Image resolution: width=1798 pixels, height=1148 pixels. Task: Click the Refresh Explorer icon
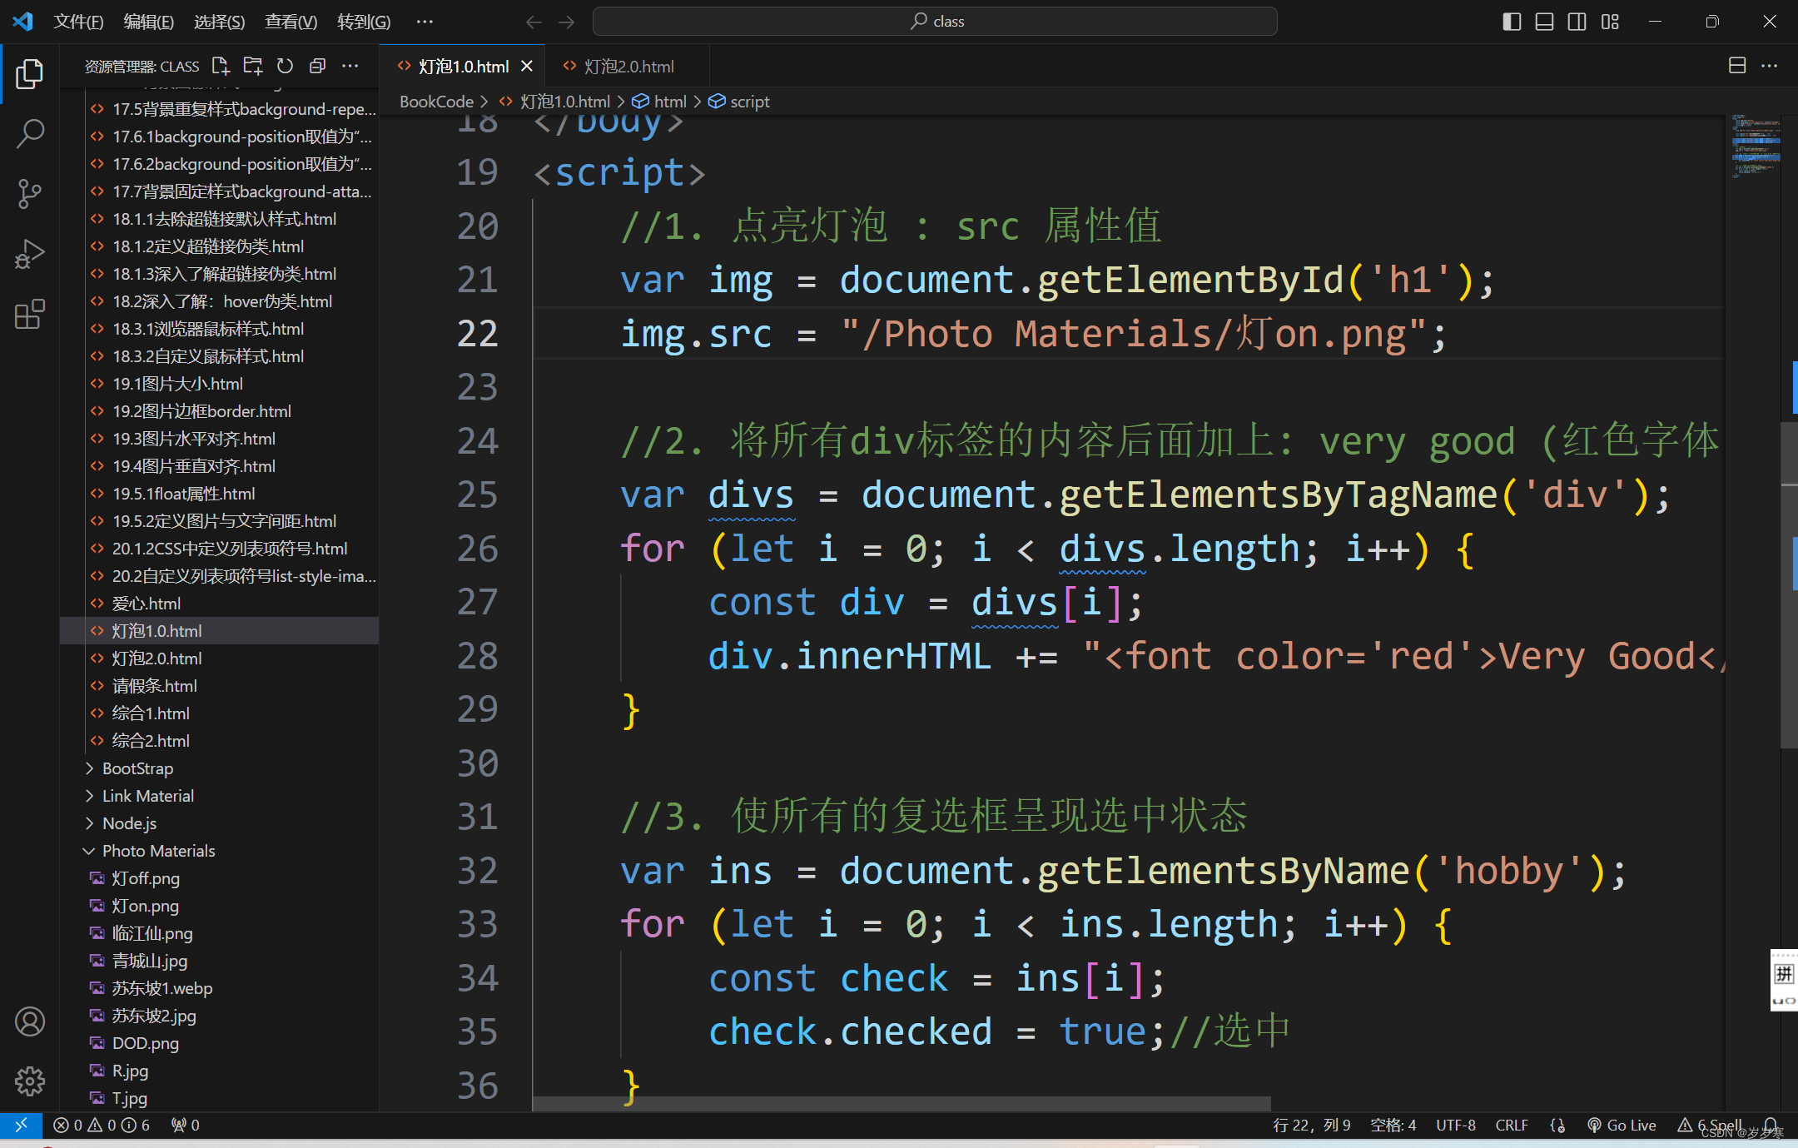coord(285,66)
